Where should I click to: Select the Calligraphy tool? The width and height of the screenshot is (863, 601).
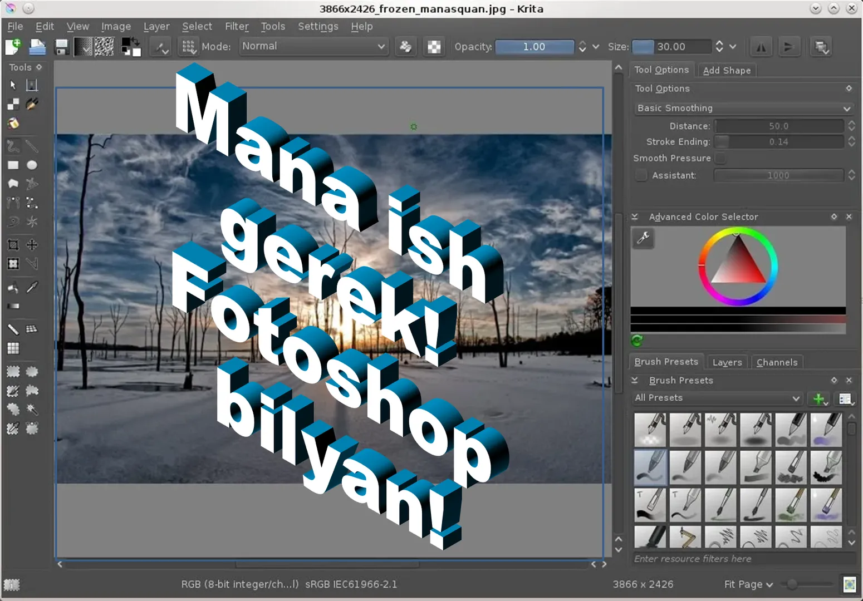coord(32,104)
